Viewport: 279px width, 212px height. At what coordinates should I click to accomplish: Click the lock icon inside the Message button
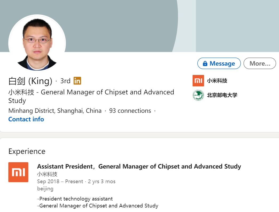205,63
